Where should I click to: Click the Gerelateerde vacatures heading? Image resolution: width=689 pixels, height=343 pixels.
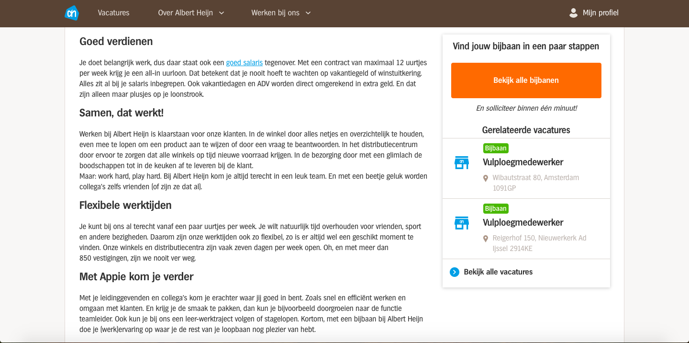526,130
